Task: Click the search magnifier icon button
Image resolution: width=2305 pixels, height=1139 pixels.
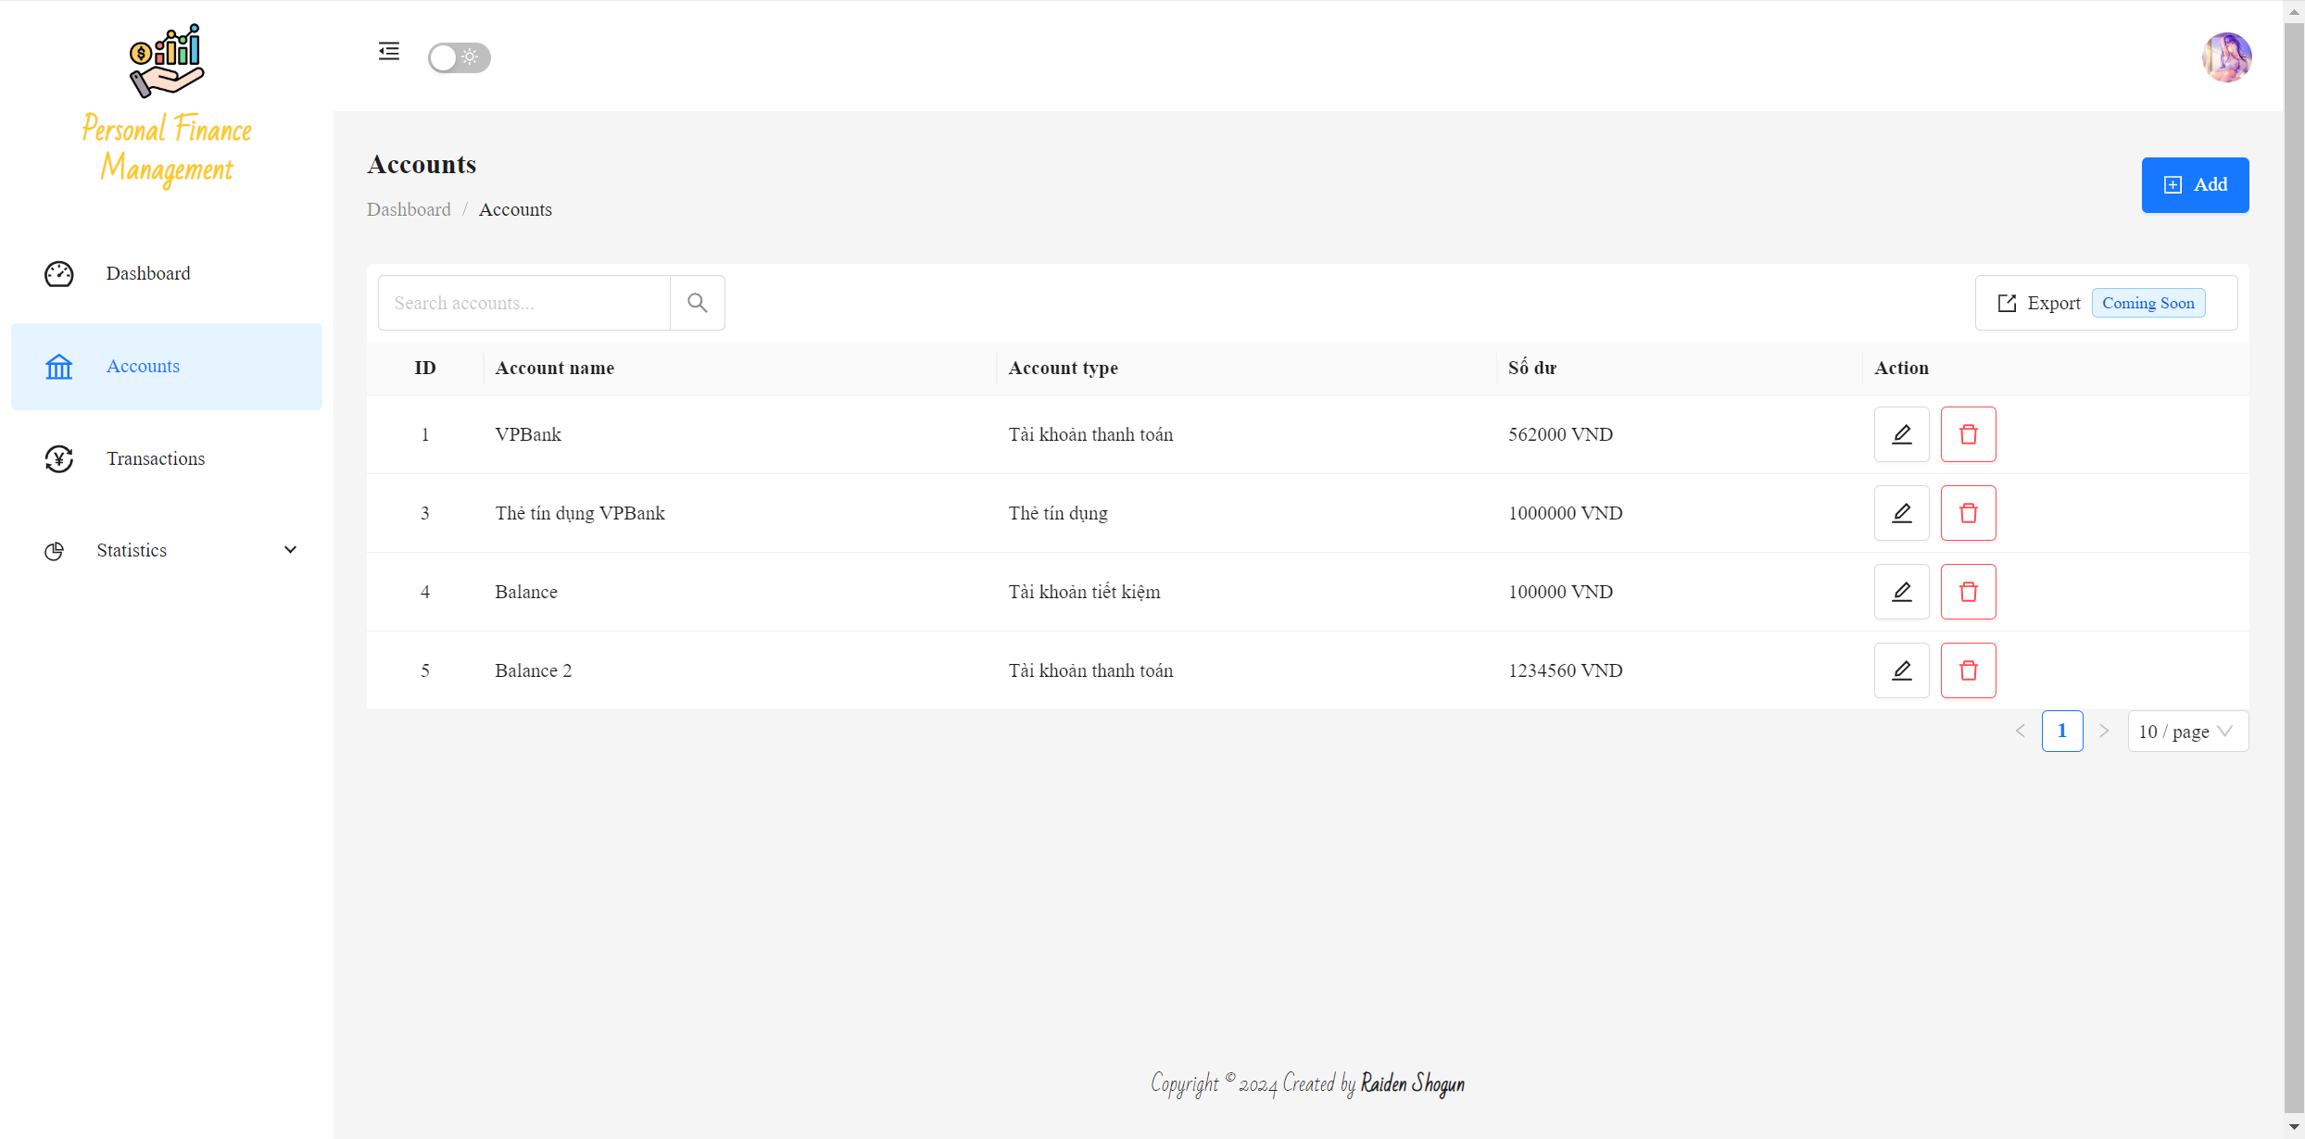Action: coord(698,303)
